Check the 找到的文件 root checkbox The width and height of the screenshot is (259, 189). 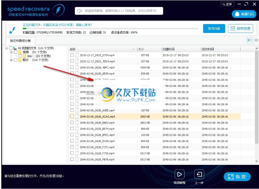(11, 48)
